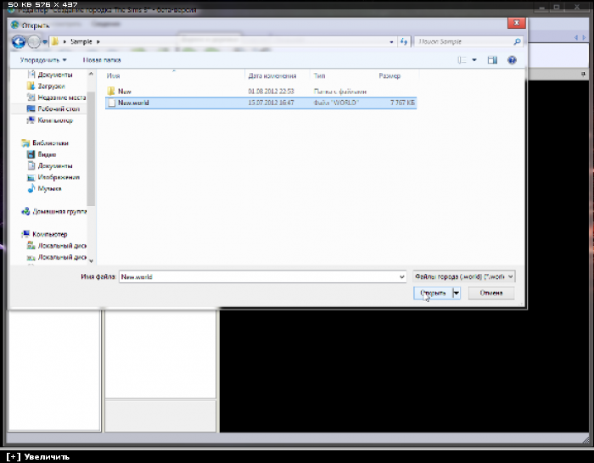Open the arrow next to Открыть button

tap(457, 293)
